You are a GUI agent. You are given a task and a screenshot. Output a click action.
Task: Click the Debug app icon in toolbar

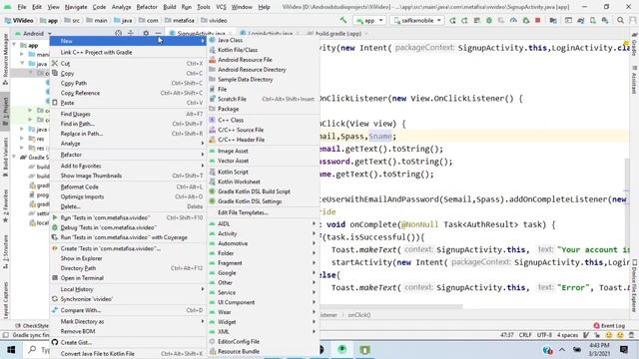488,20
